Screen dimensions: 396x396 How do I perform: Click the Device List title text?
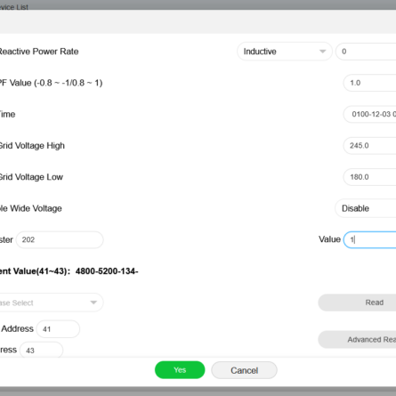[14, 7]
